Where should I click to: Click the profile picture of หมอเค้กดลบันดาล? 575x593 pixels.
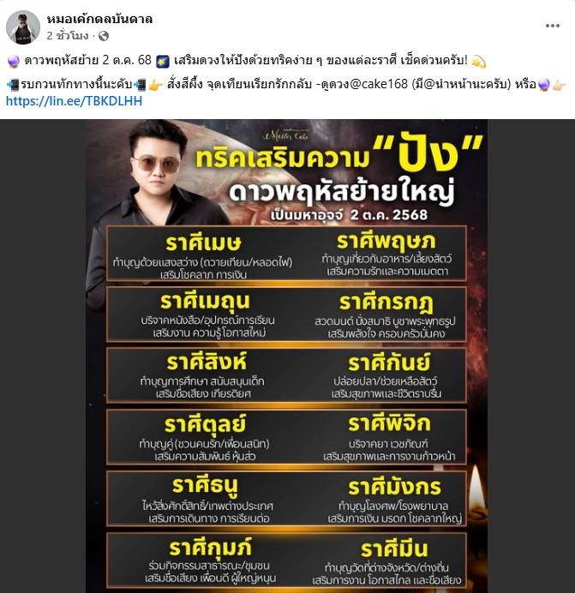point(23,27)
